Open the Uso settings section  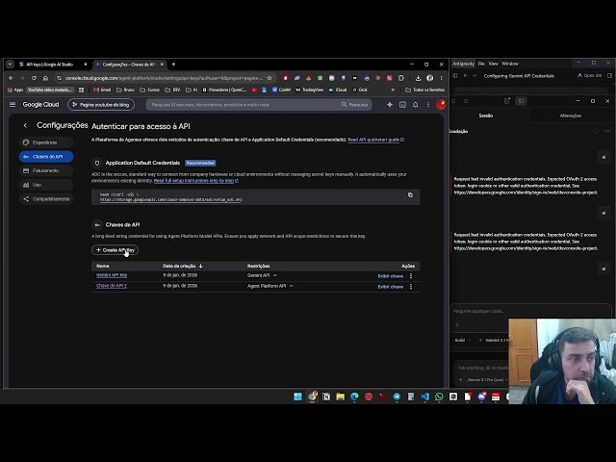46,185
